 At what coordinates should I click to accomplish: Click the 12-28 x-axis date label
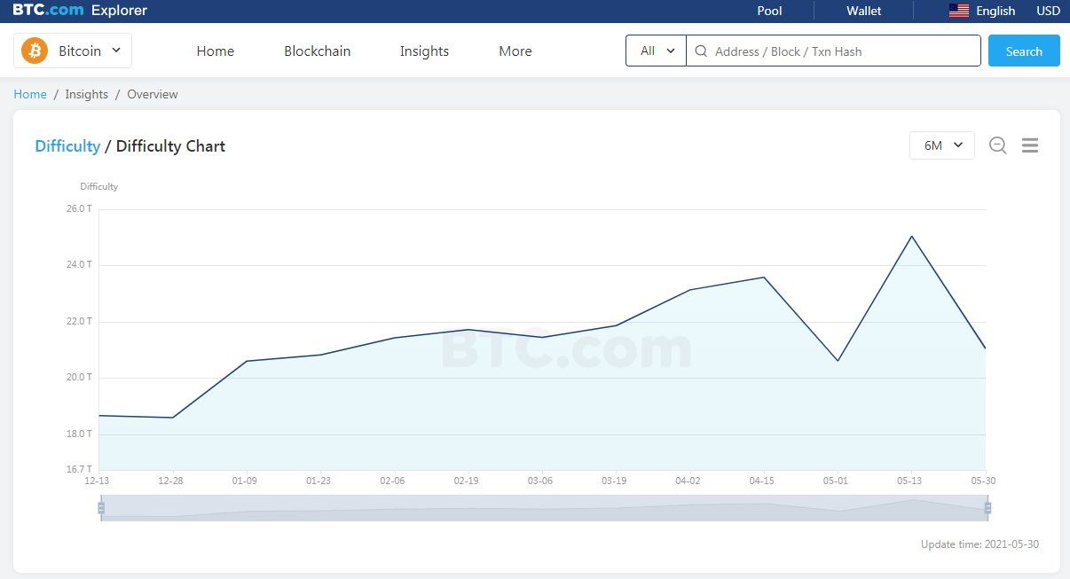pyautogui.click(x=170, y=481)
